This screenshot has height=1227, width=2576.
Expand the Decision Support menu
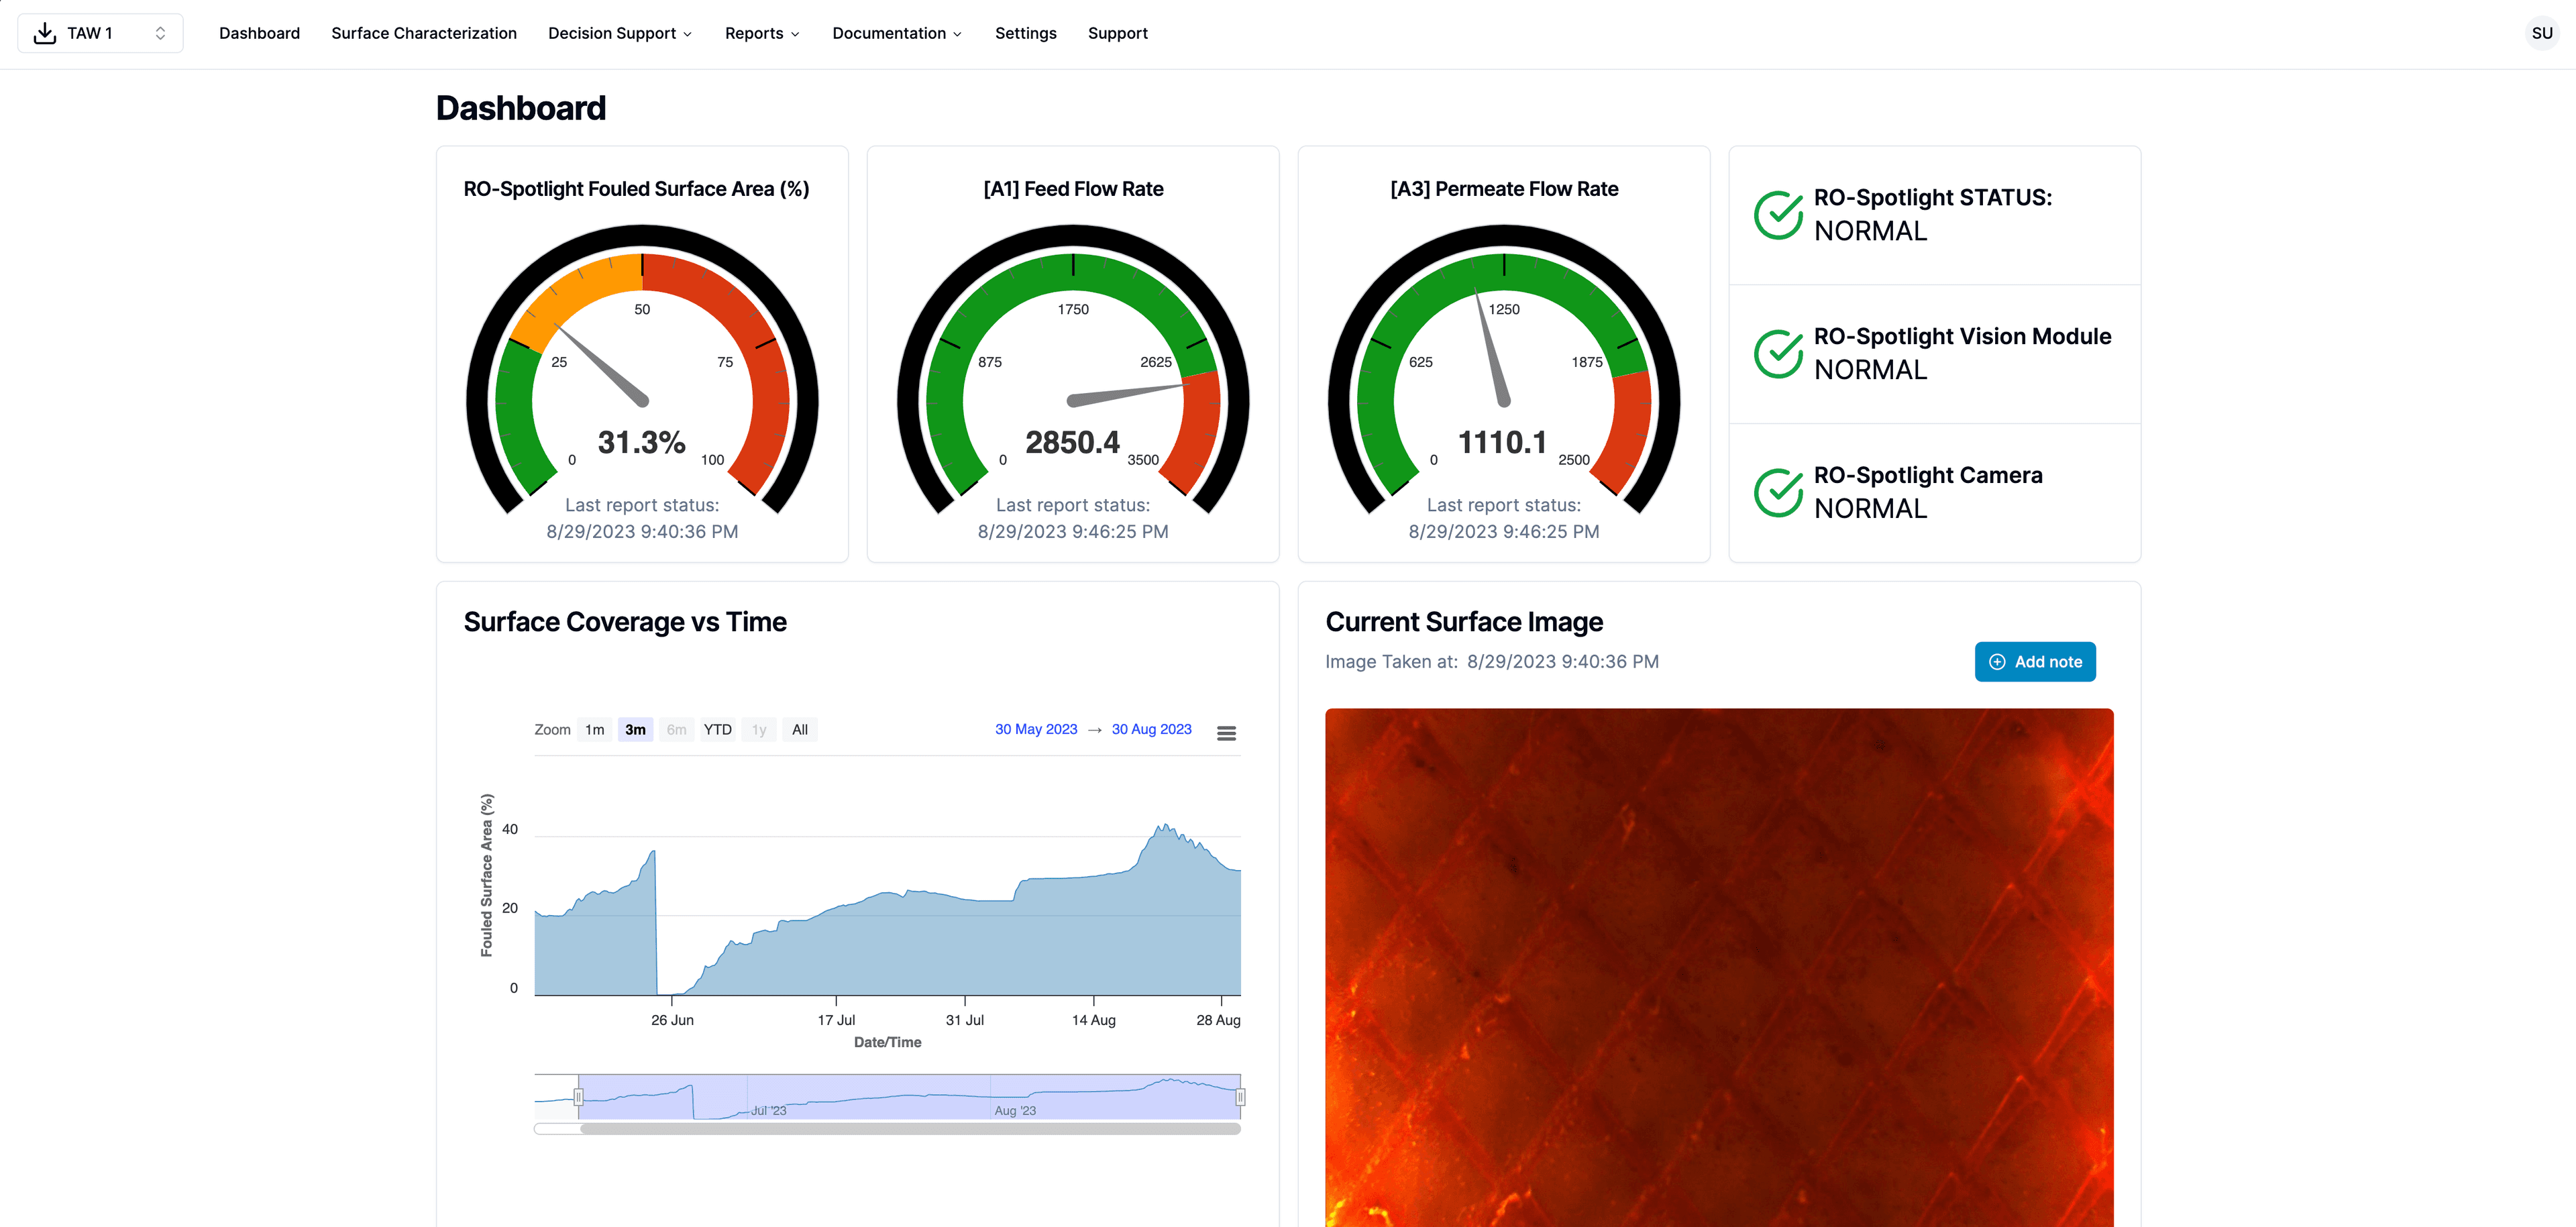click(x=620, y=33)
